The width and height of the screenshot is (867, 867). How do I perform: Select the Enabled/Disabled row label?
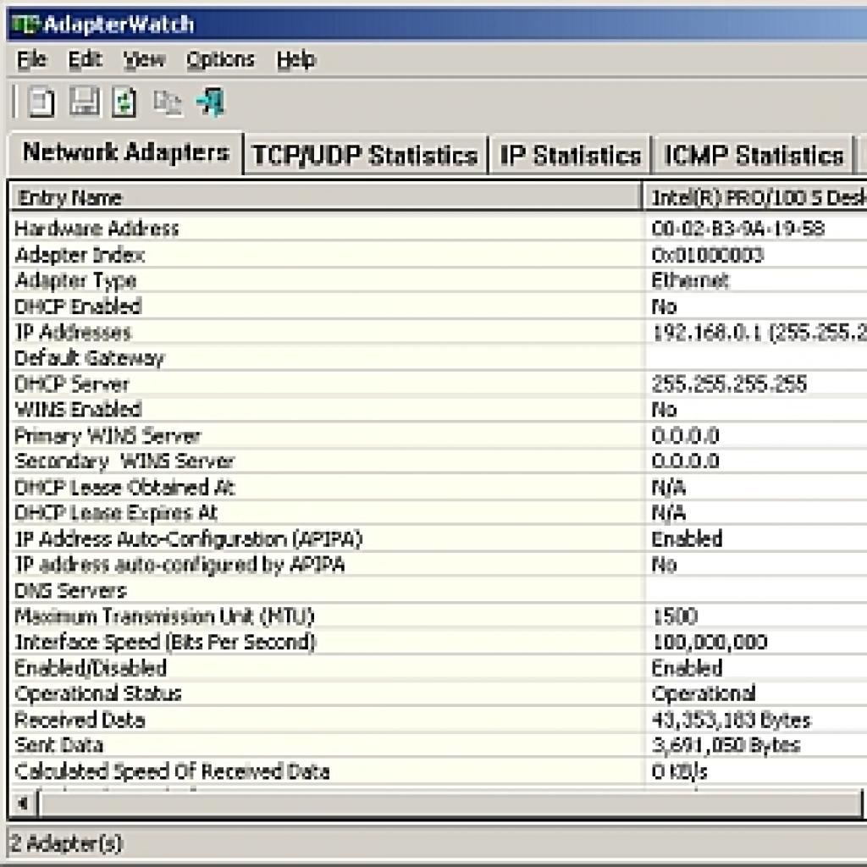pyautogui.click(x=91, y=668)
